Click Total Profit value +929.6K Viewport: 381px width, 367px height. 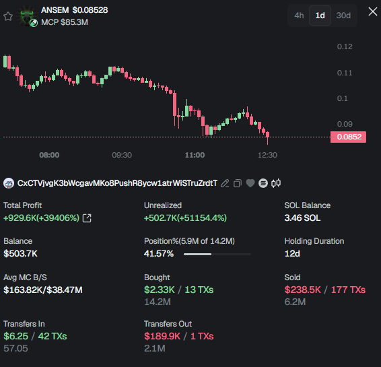pos(41,218)
